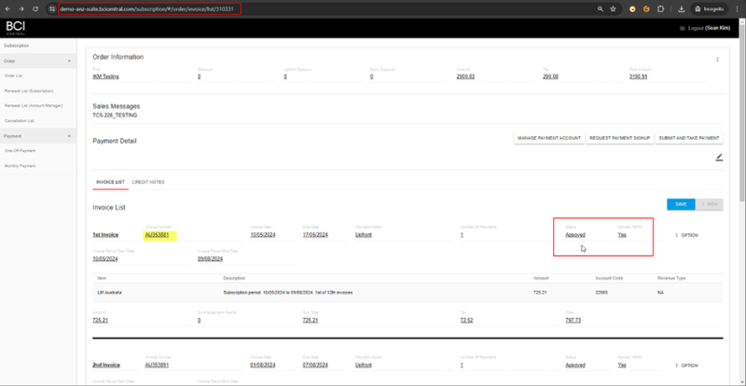The image size is (746, 386).
Task: Open the OPTION menu for the 1st Invoice
Action: coord(686,235)
